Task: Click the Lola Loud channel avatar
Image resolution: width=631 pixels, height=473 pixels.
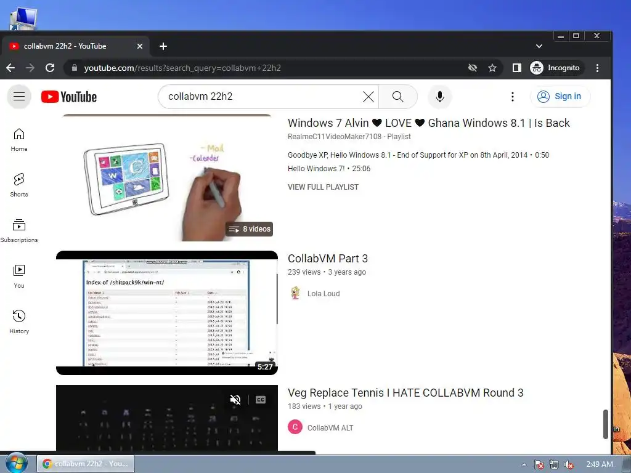Action: point(295,293)
